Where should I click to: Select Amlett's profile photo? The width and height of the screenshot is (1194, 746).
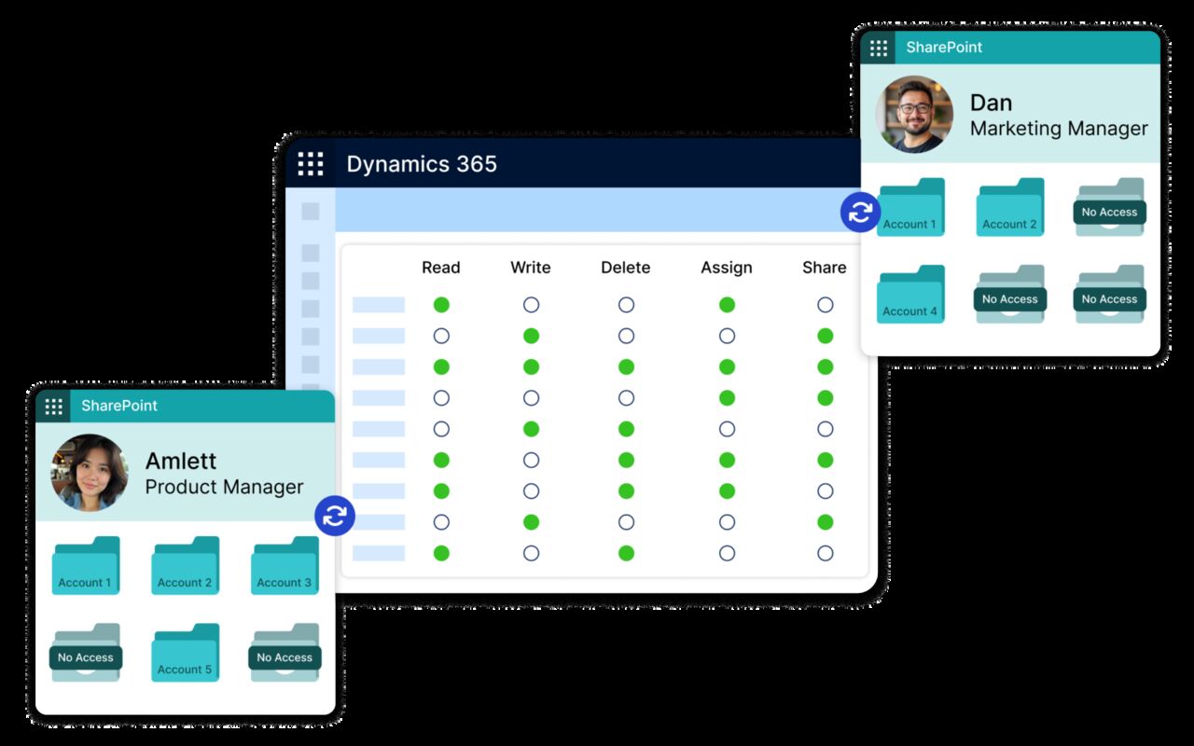(x=90, y=472)
